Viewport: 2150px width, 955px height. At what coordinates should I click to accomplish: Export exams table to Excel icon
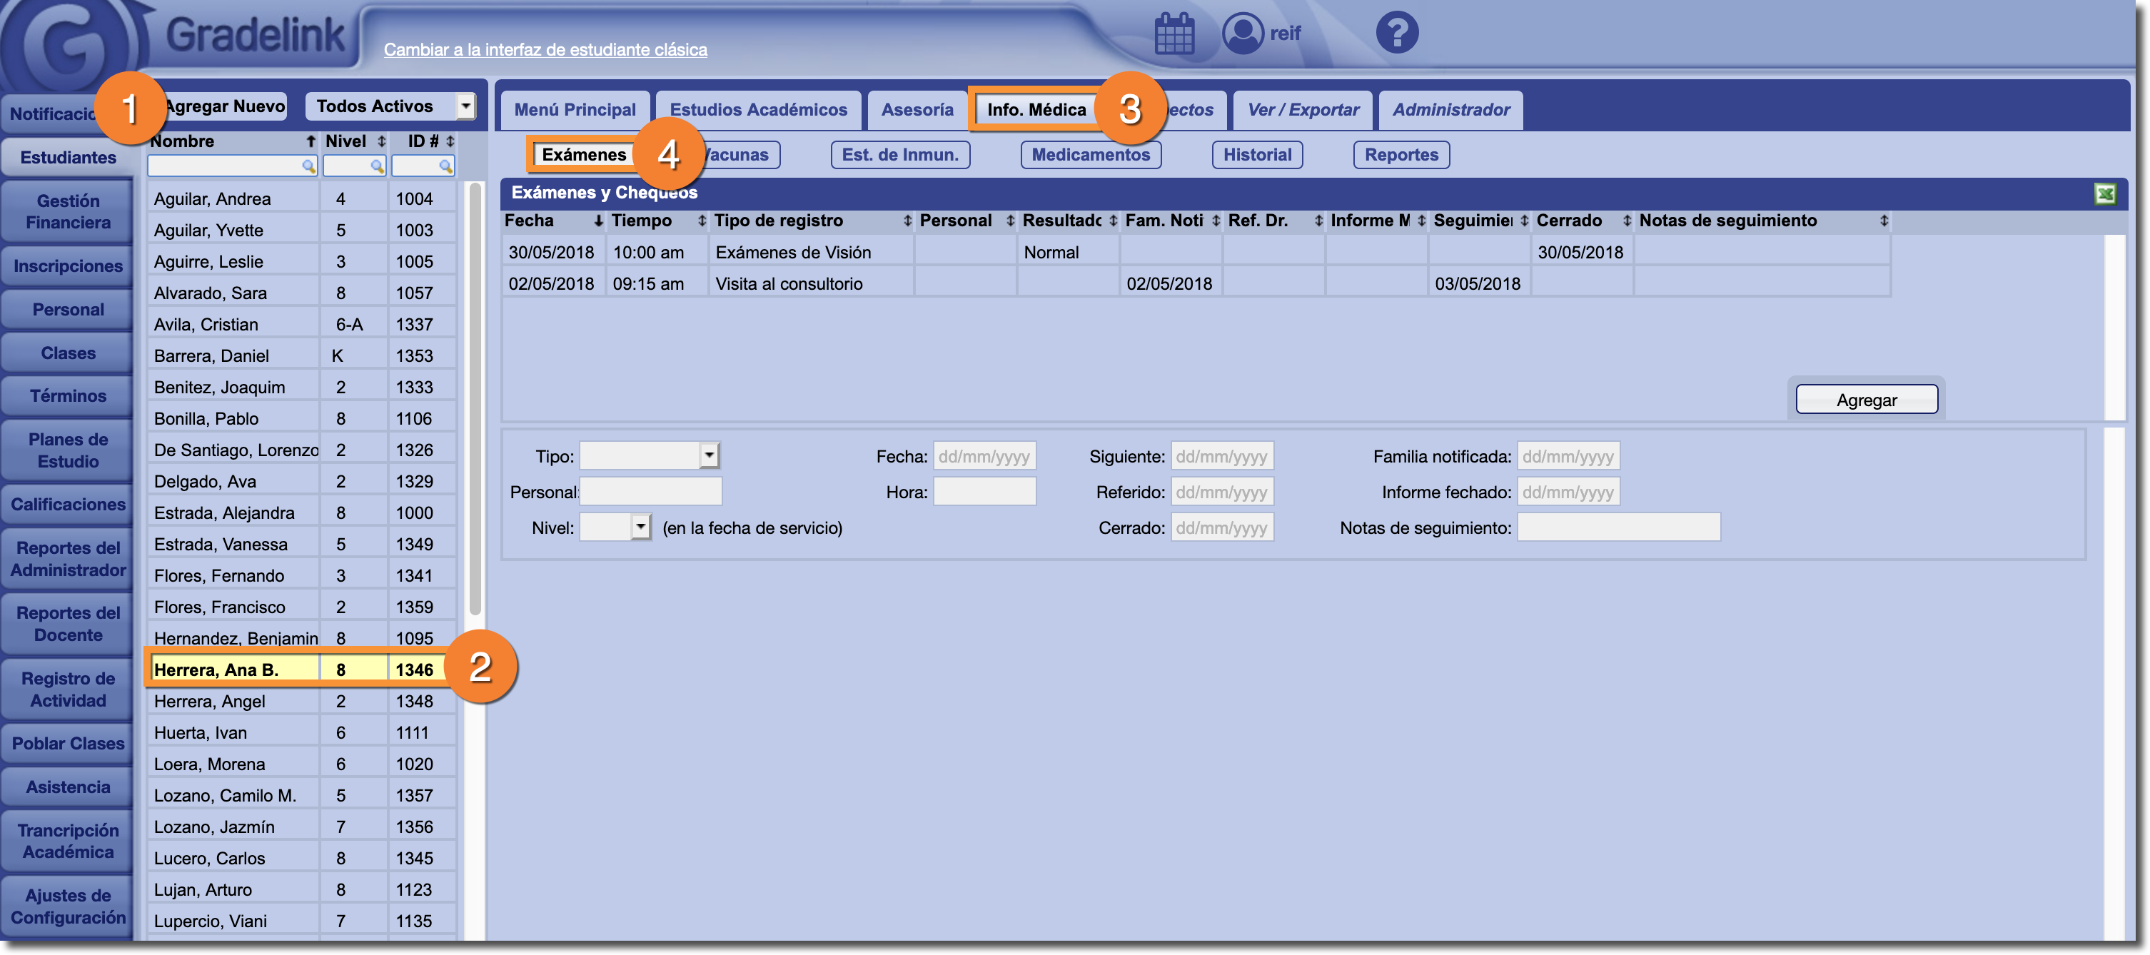point(2104,193)
